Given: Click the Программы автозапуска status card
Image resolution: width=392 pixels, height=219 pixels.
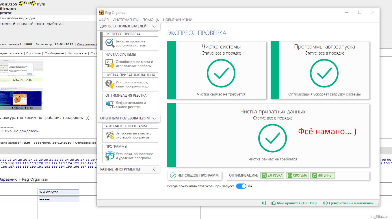Looking at the screenshot, I should pyautogui.click(x=320, y=70).
